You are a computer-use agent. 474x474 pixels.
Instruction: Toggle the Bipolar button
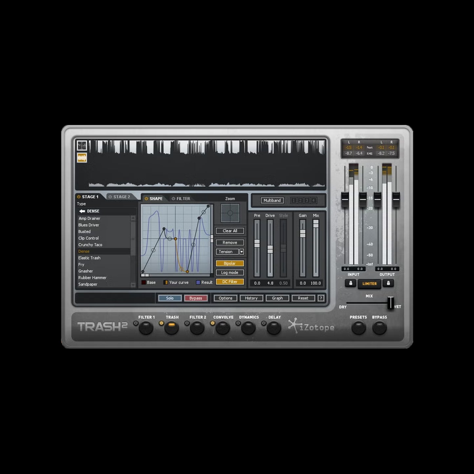230,263
